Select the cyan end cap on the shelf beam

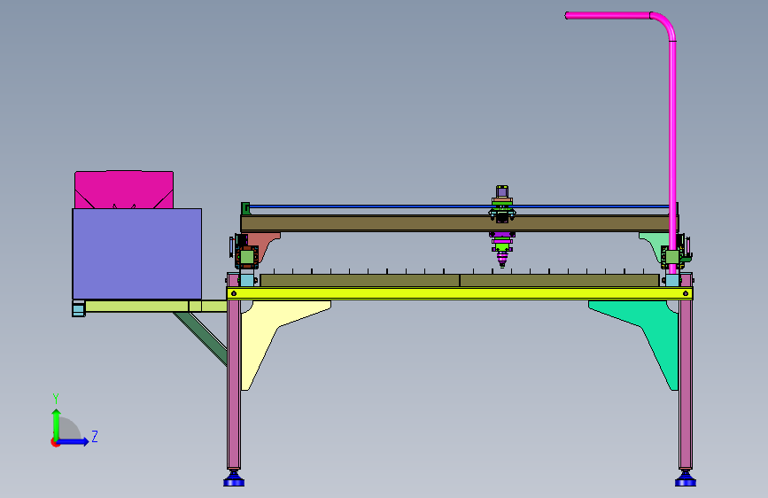point(78,308)
